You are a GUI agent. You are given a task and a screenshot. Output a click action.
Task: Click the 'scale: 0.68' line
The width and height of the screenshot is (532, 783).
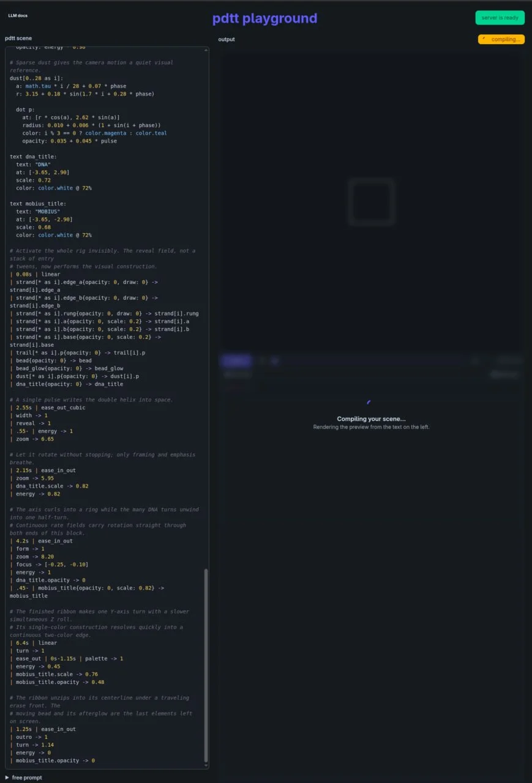click(x=33, y=228)
